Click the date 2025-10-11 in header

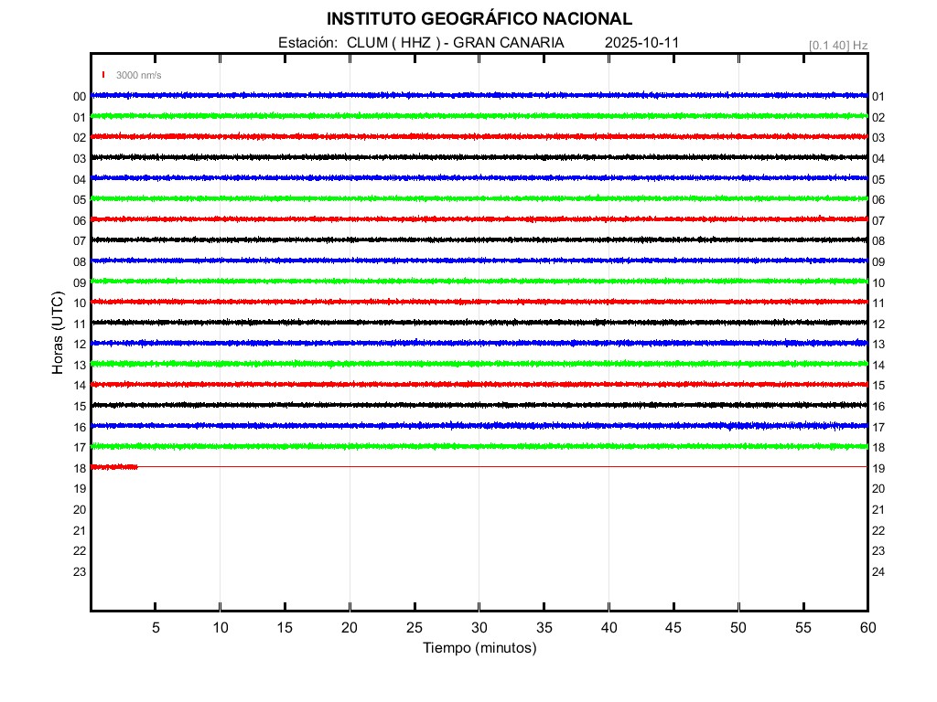point(641,43)
